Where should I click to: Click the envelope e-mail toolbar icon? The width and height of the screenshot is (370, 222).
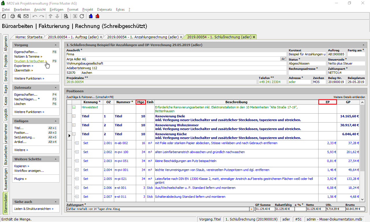(26, 16)
